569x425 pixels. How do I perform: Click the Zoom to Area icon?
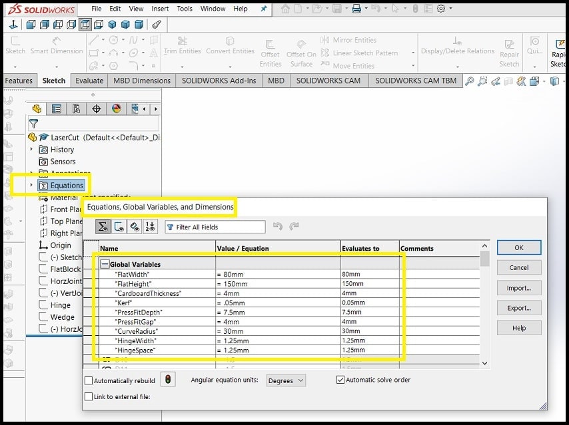pos(482,81)
